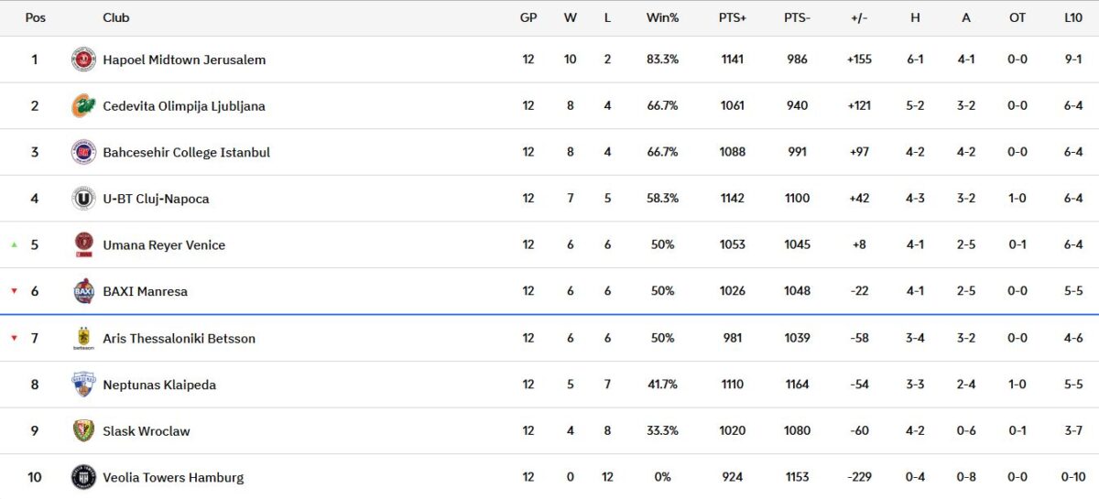Click the BAXI Manresa team logo
This screenshot has height=499, width=1099.
(83, 291)
